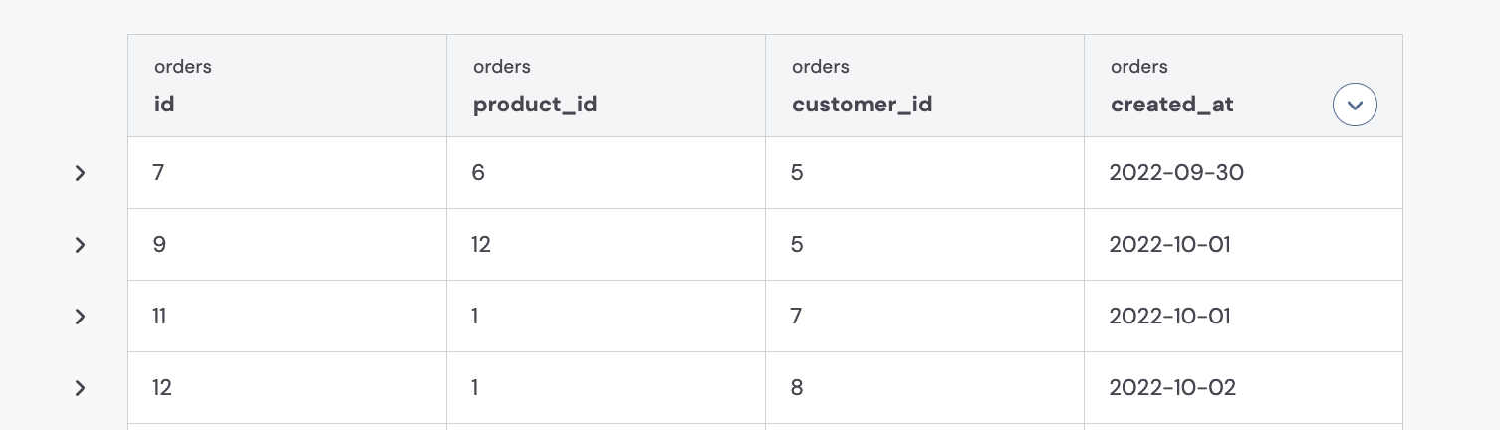
Task: Click created_at cell in row 11
Action: point(1243,317)
